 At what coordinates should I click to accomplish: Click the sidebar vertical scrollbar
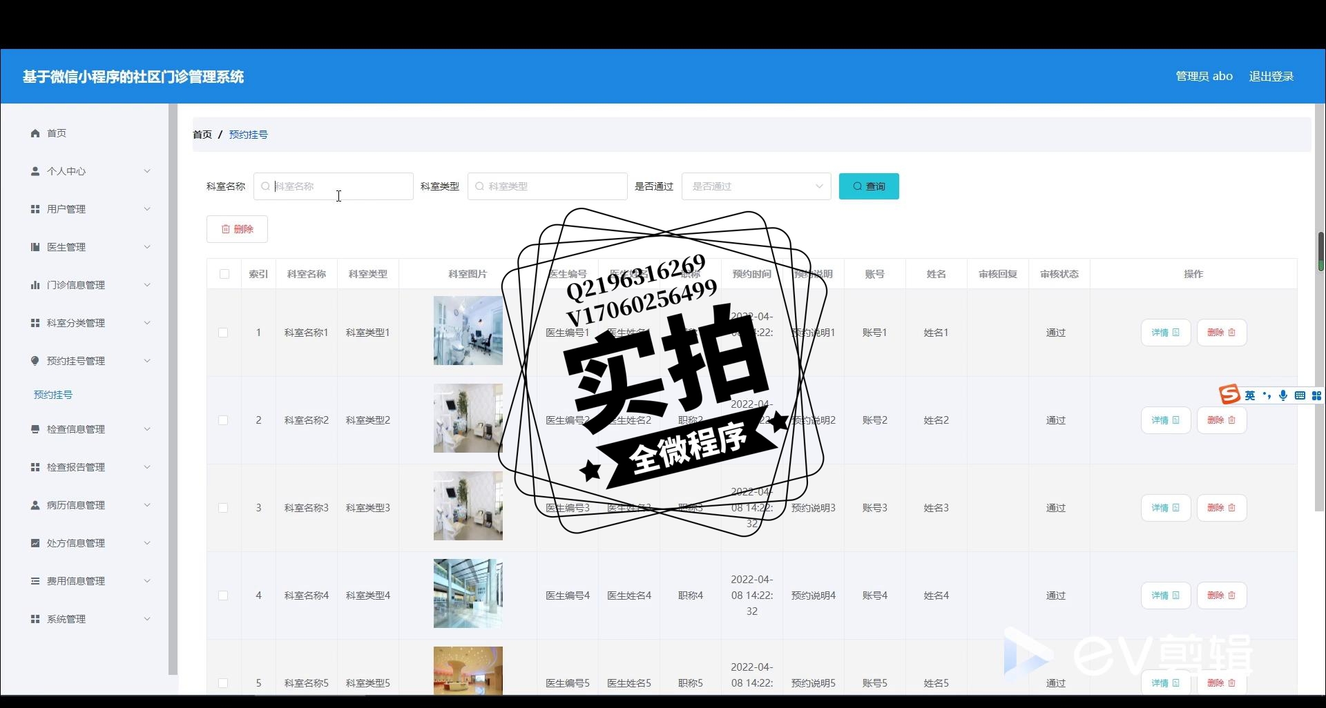(x=173, y=389)
